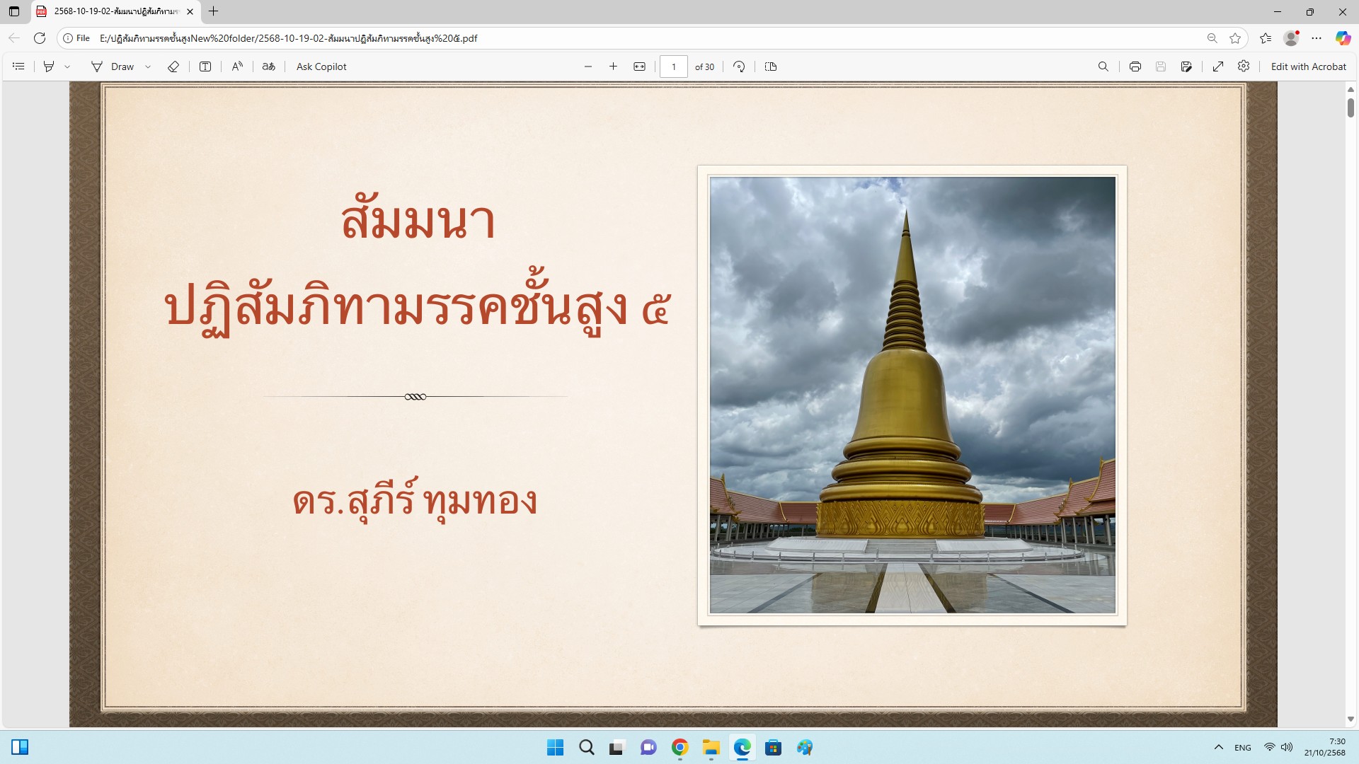Screen dimensions: 1359x764
Task: Activate the Add text tool
Action: pos(205,66)
